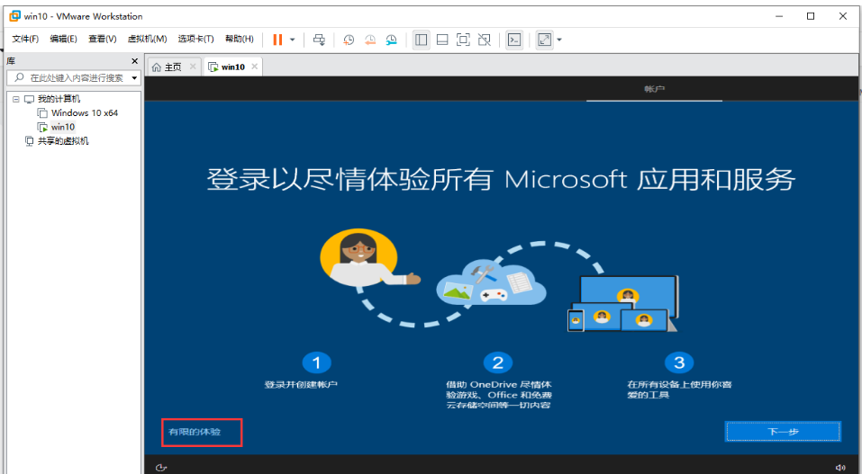Open the 帮助(H) menu
Image resolution: width=862 pixels, height=474 pixels.
239,39
